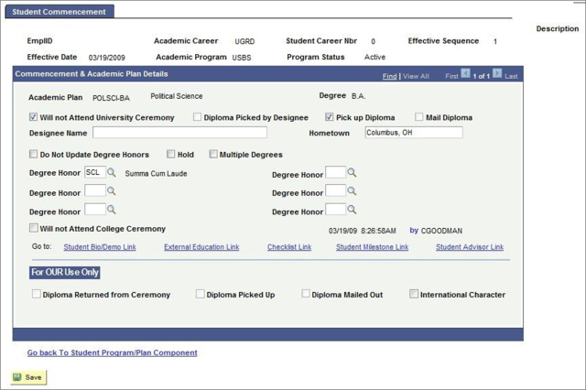The width and height of the screenshot is (586, 390).
Task: Click second right Degree Honor input box
Action: 336,190
